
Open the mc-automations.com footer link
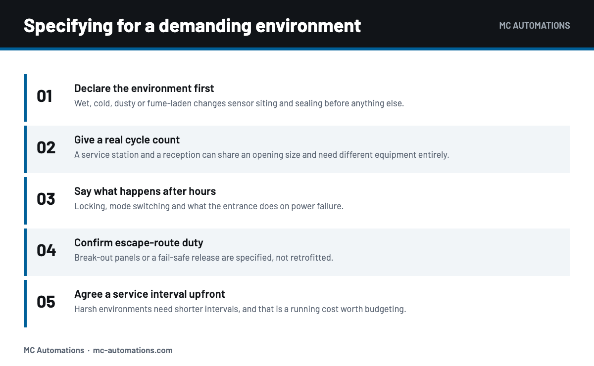pos(133,350)
